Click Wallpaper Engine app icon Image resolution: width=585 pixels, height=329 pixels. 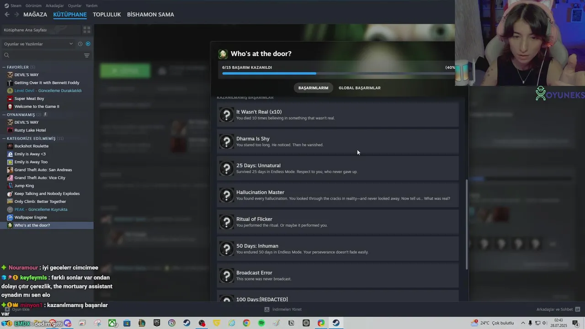pos(10,218)
